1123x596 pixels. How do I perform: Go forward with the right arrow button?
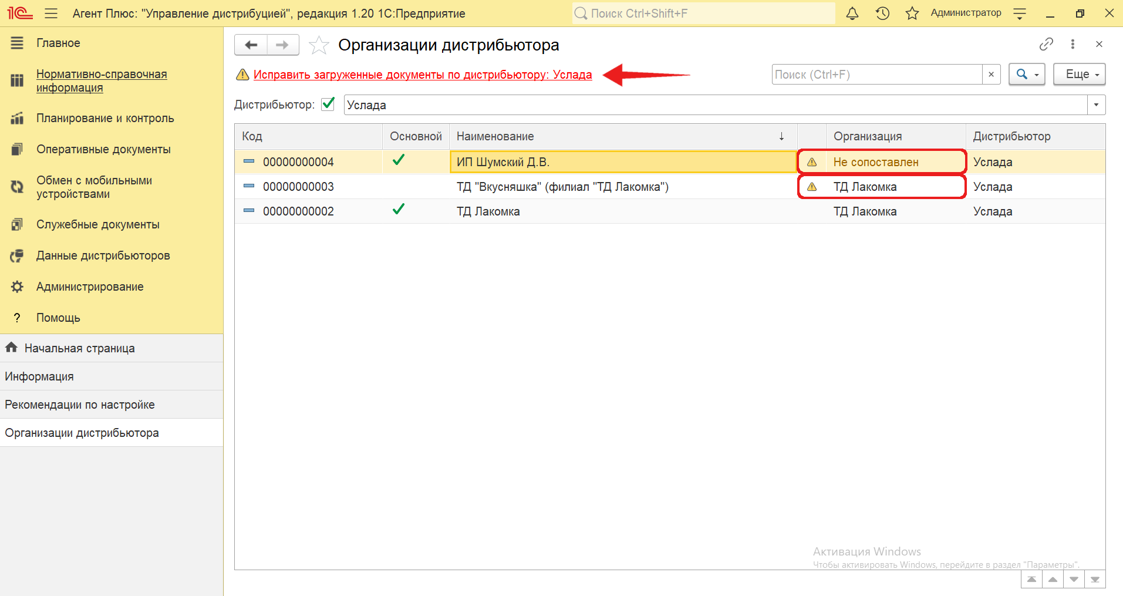point(283,45)
